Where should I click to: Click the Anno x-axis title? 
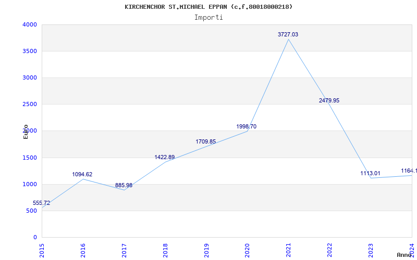[x=404, y=255]
